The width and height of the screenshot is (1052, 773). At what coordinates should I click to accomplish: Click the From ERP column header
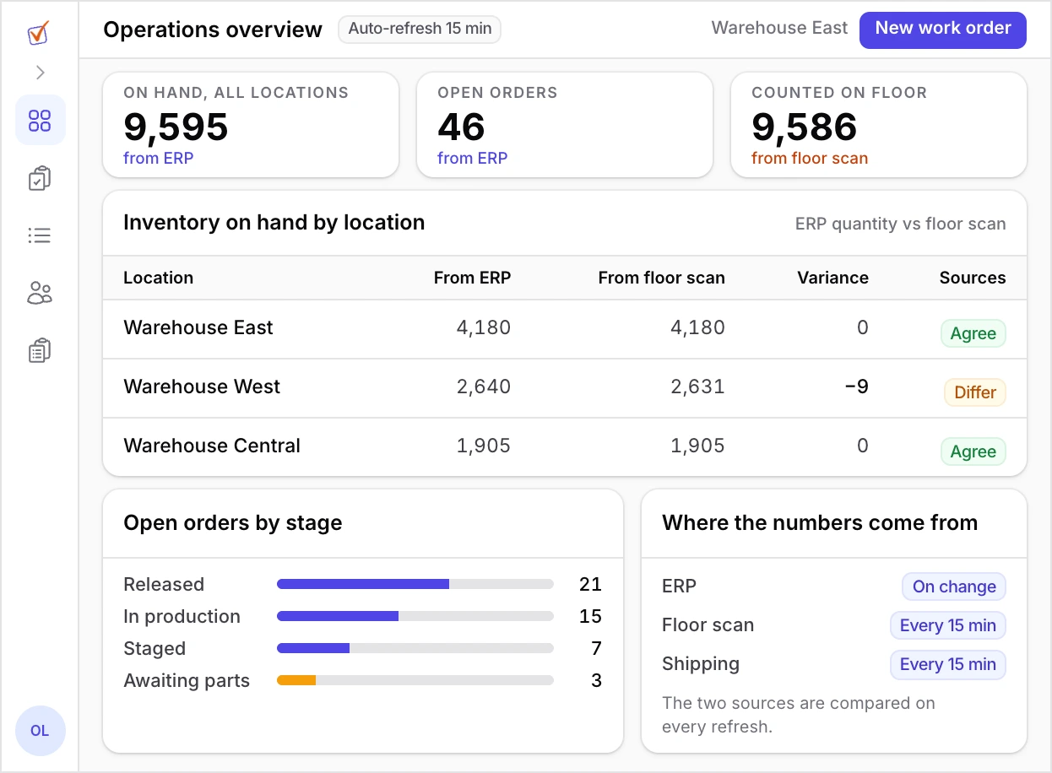pyautogui.click(x=473, y=278)
